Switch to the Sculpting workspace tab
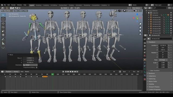 (x=46, y=5)
